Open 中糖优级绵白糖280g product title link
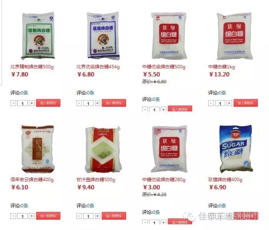Image resolution: width=269 pixels, height=230 pixels. [164, 179]
